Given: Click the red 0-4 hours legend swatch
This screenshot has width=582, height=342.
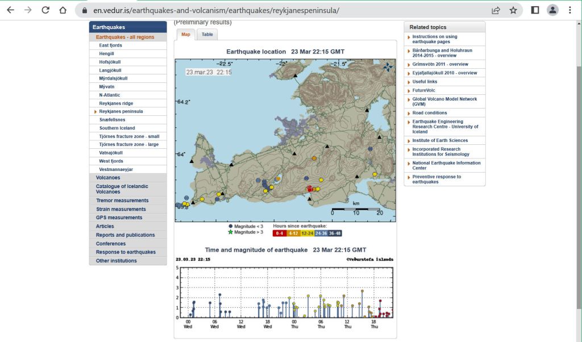Looking at the screenshot, I should tap(279, 233).
